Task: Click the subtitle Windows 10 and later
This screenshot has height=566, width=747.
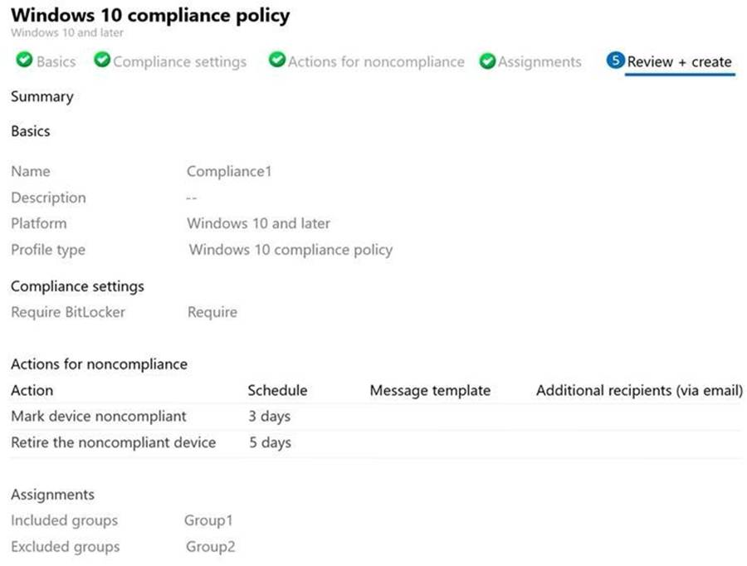Action: tap(67, 32)
